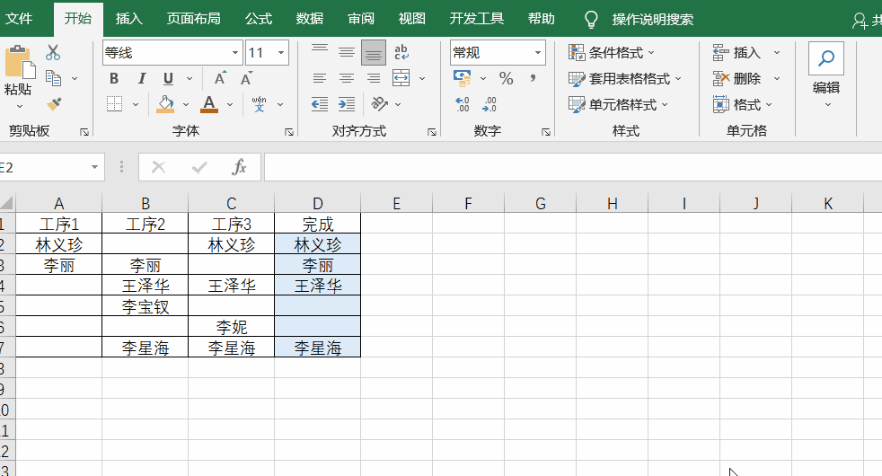This screenshot has width=882, height=476.
Task: Decrease decimal places
Action: pos(490,104)
